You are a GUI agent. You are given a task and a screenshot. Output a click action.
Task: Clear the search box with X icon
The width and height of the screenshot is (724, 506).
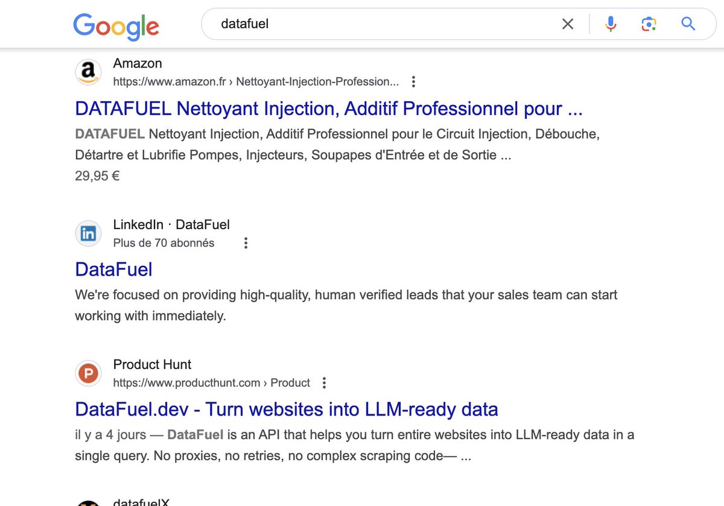pos(568,24)
